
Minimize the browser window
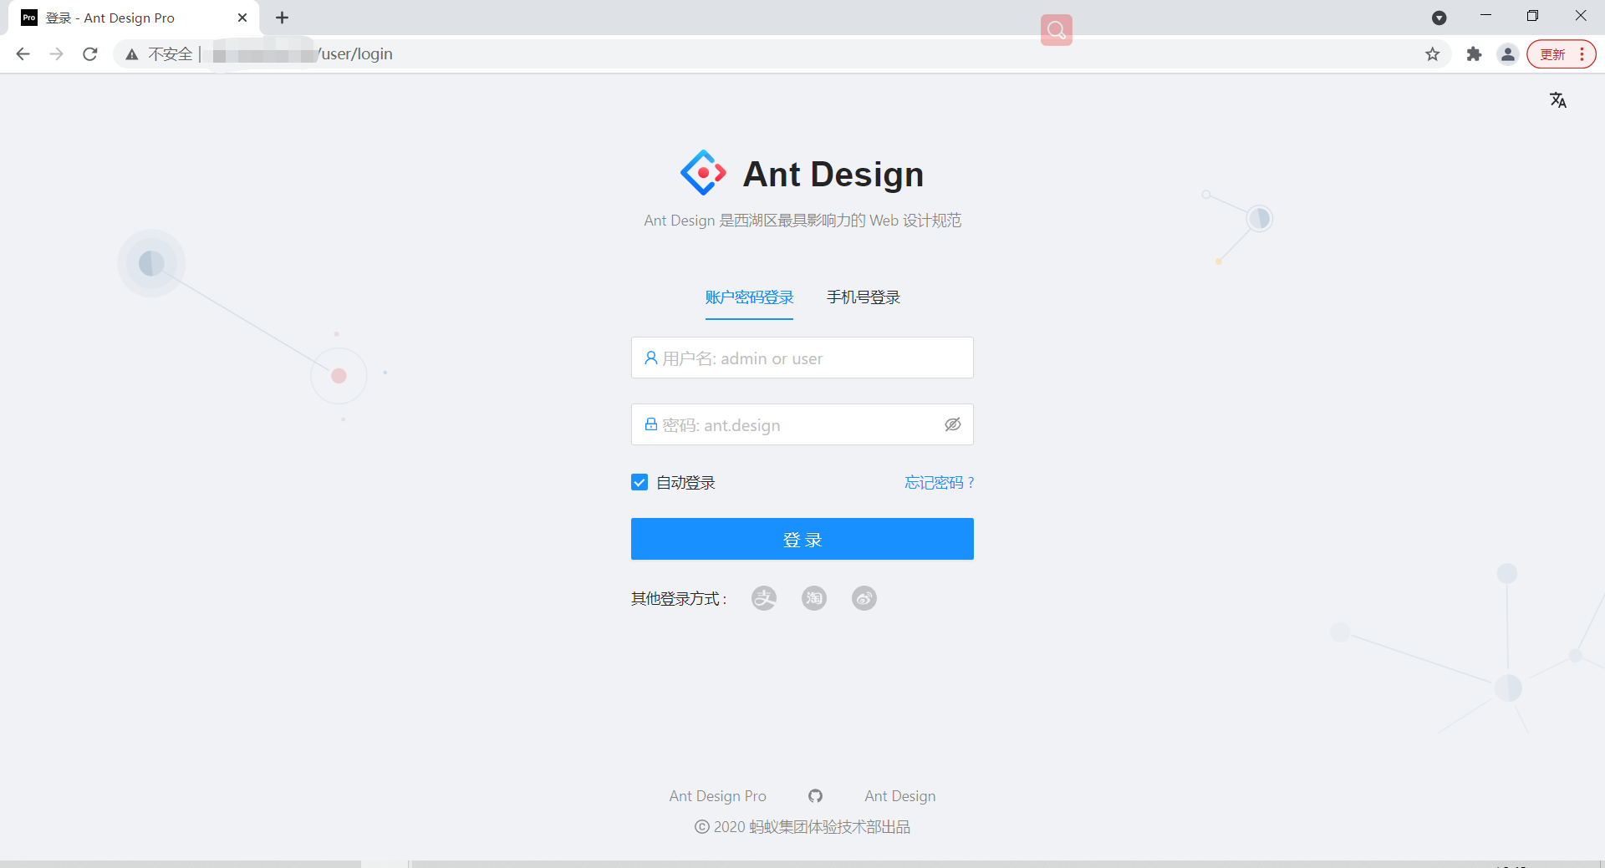(1485, 16)
